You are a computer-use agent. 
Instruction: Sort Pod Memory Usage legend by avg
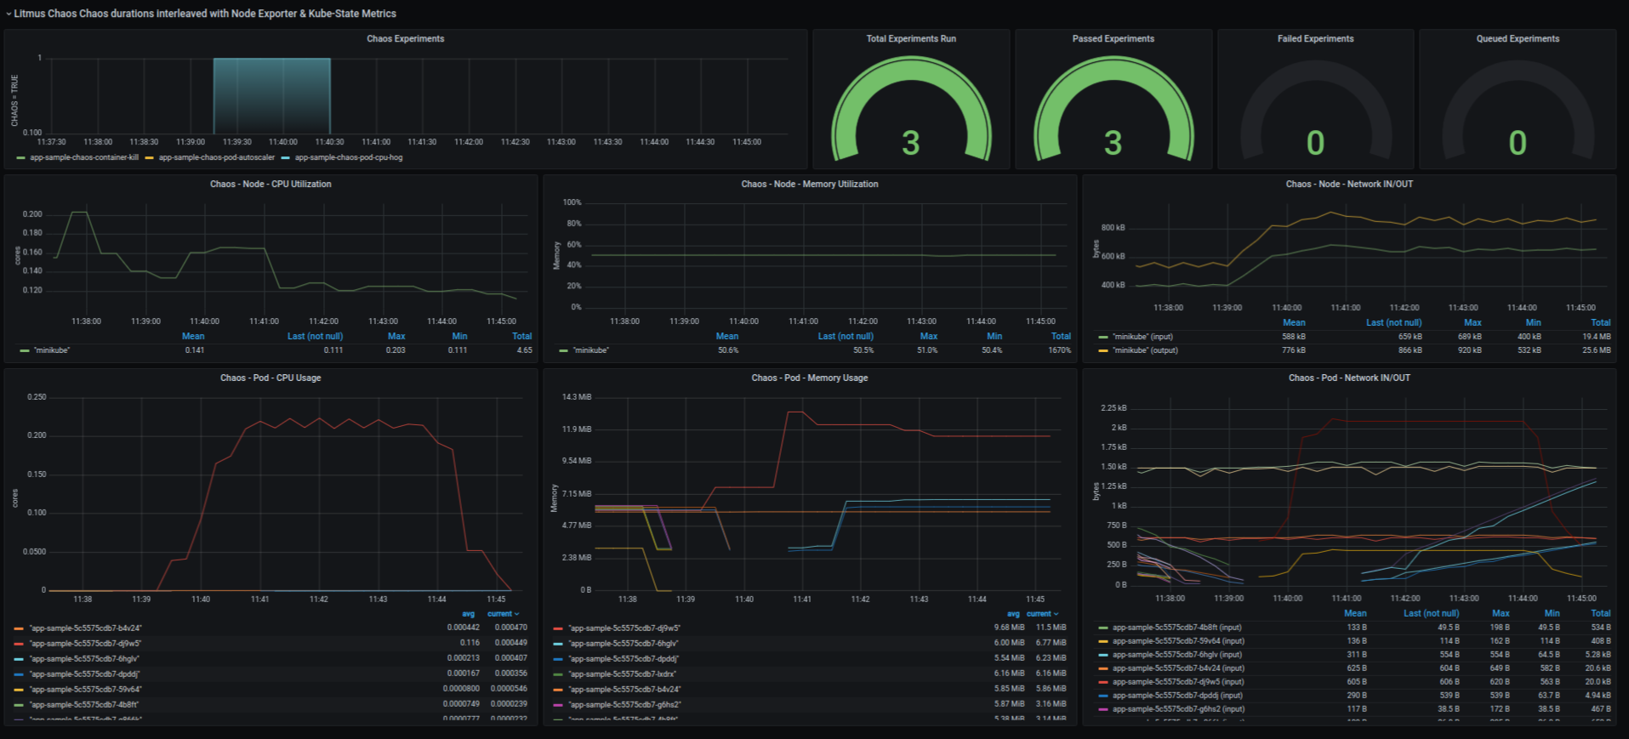coord(1013,614)
